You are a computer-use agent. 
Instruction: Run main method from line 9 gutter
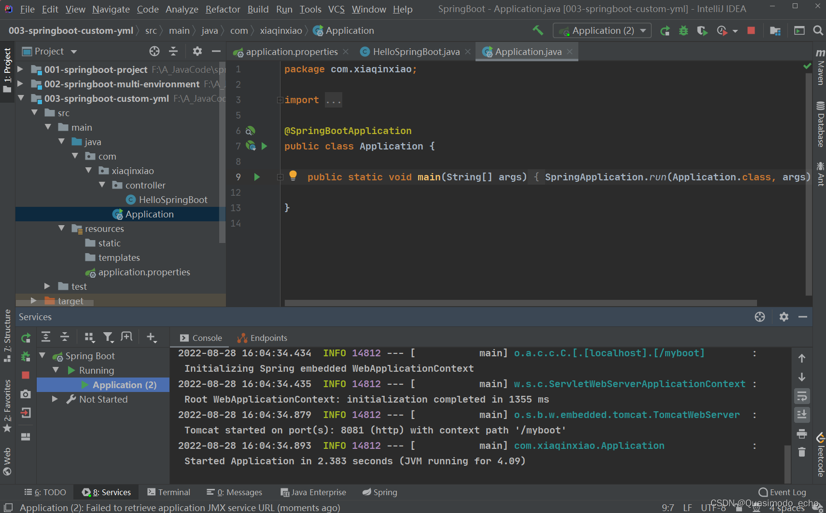coord(257,177)
